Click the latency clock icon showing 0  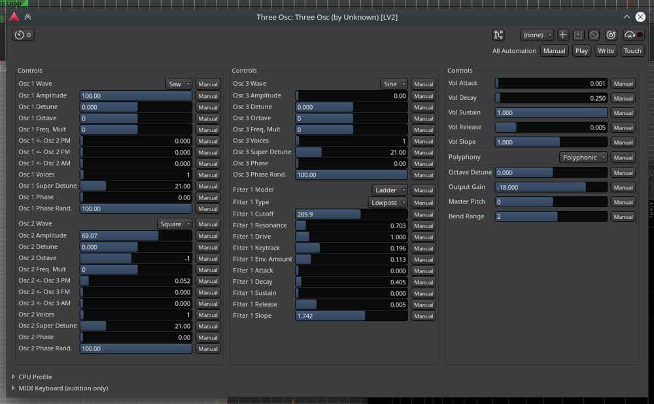coord(23,35)
